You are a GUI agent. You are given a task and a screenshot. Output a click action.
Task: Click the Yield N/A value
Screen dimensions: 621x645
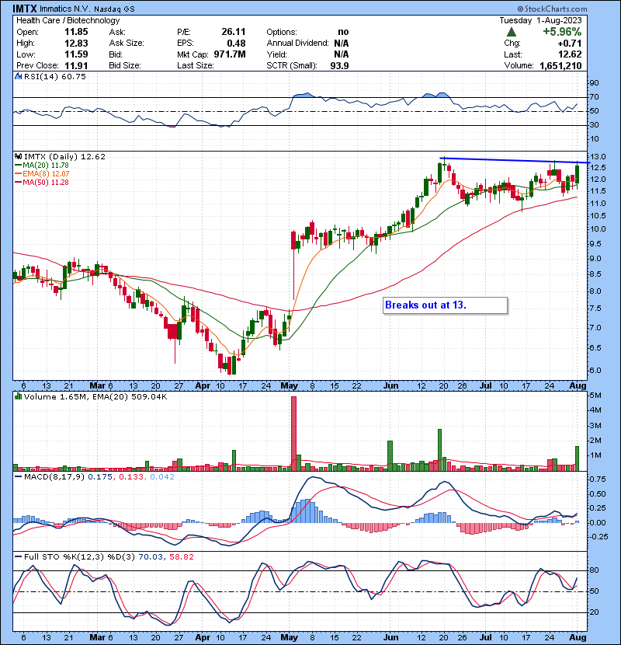pyautogui.click(x=342, y=54)
